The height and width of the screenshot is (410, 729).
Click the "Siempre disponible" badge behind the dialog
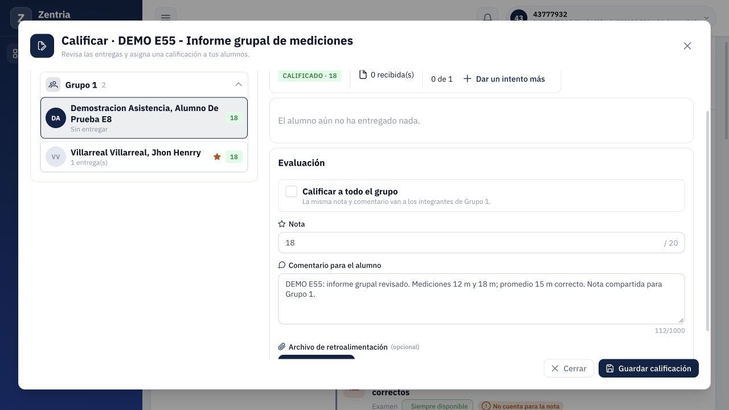(x=437, y=406)
